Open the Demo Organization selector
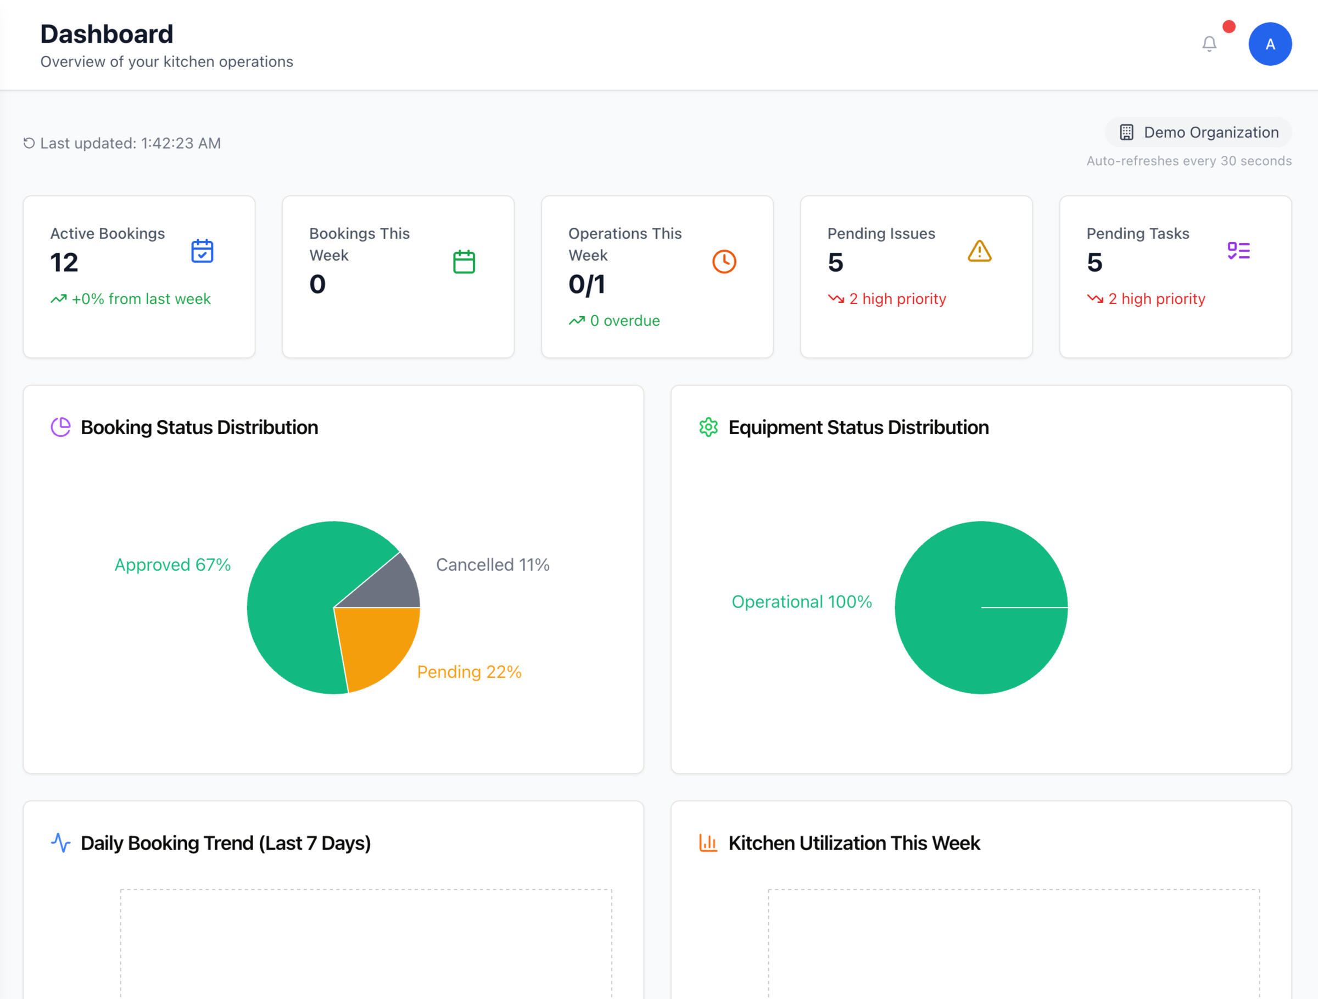Viewport: 1318px width, 999px height. 1198,132
